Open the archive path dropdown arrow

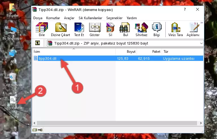pos(201,43)
